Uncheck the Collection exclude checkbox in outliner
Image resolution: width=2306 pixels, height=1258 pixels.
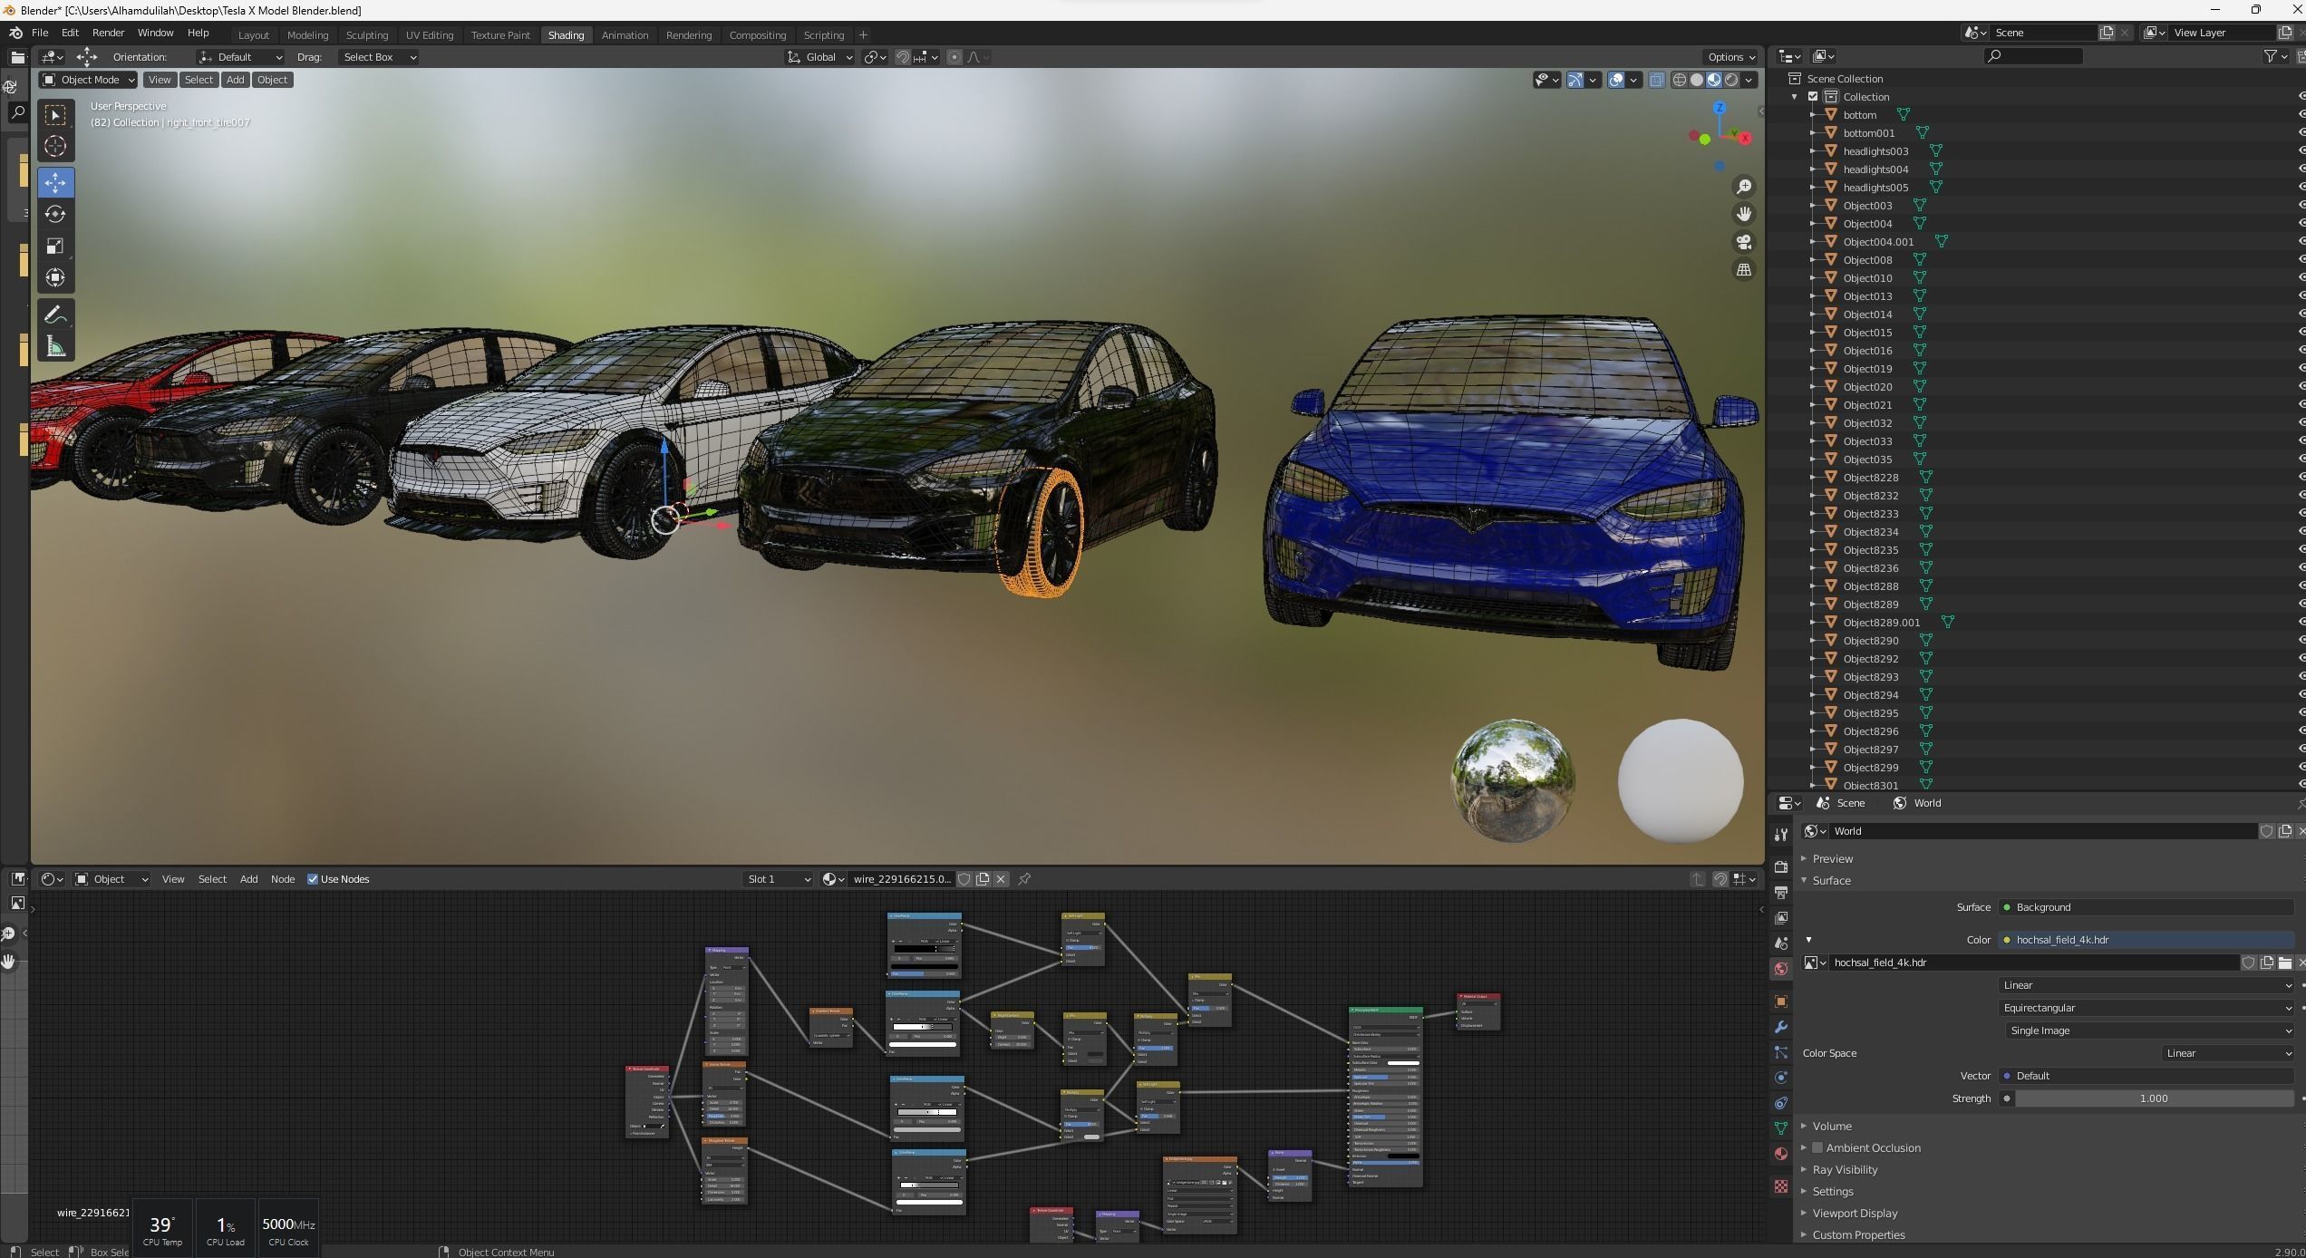tap(1813, 97)
